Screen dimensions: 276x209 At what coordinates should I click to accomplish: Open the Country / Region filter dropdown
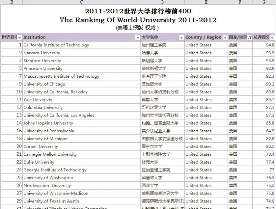pyautogui.click(x=225, y=38)
